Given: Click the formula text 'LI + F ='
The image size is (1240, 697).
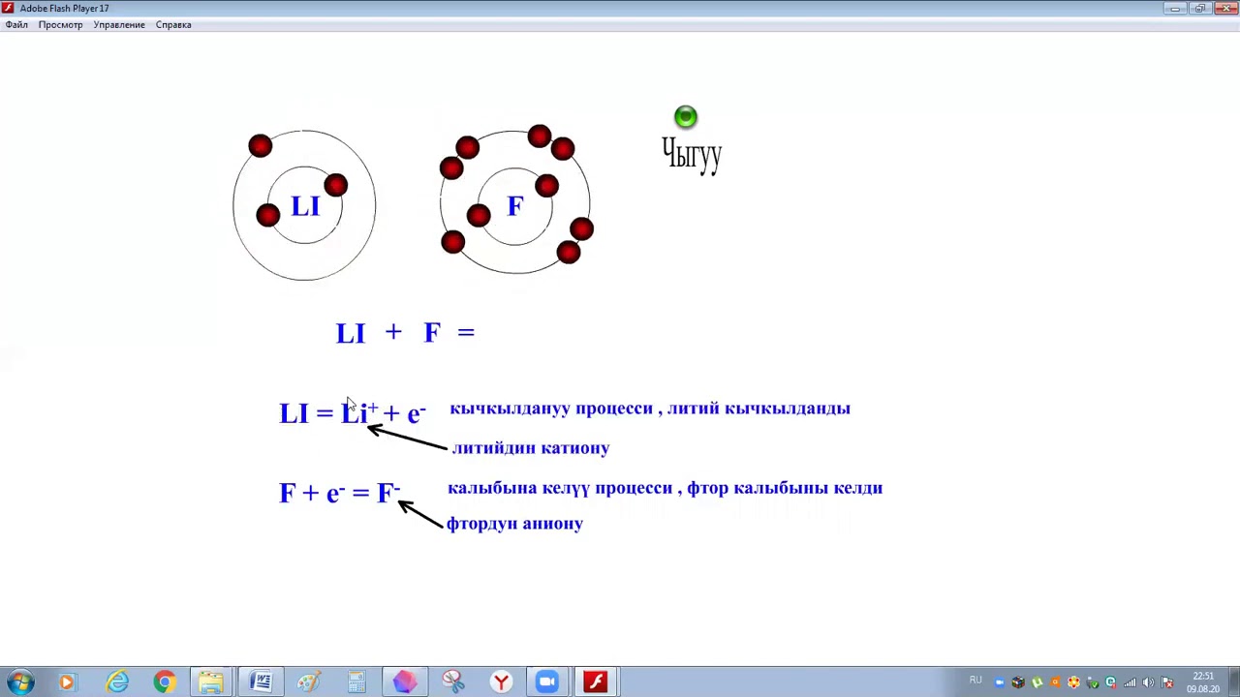Looking at the screenshot, I should (405, 333).
